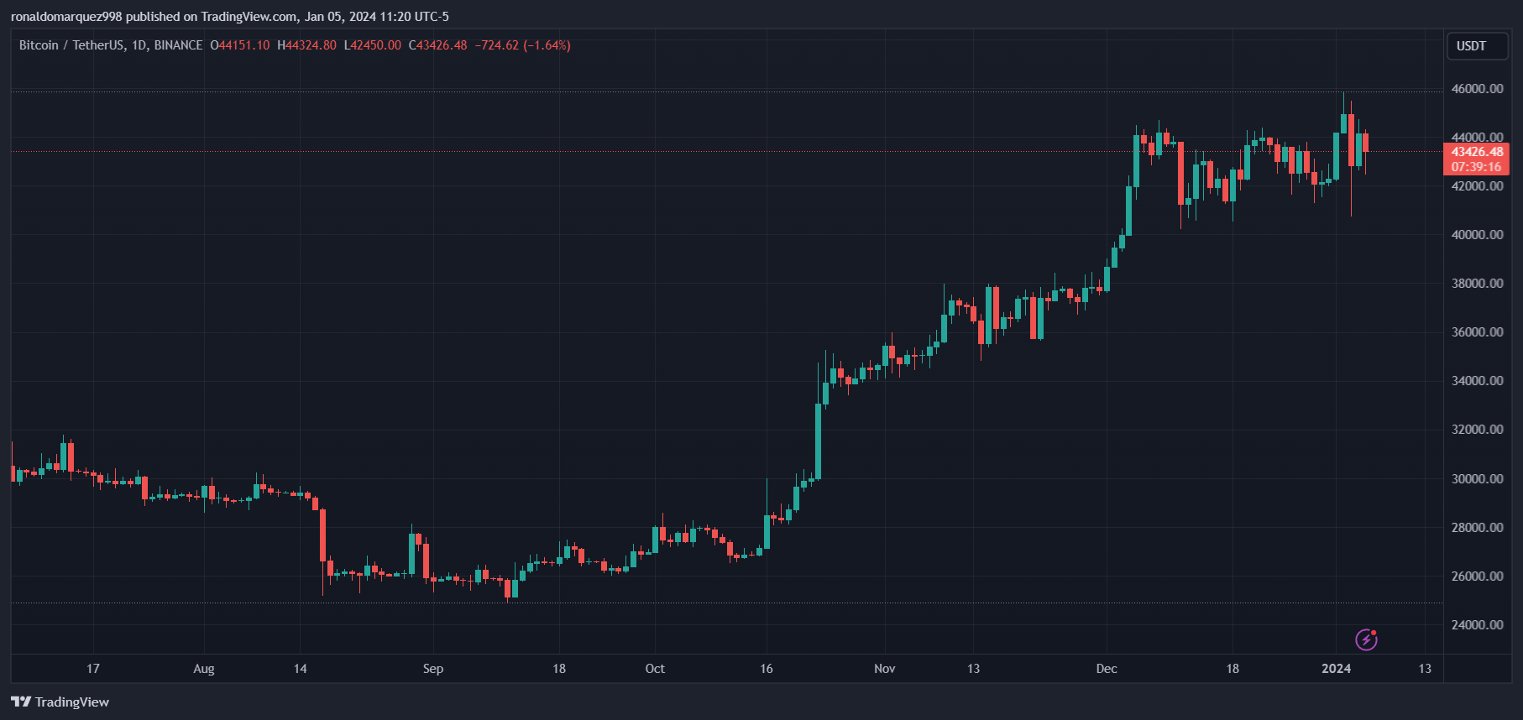
Task: Click the high value "H44324.80"
Action: (306, 45)
